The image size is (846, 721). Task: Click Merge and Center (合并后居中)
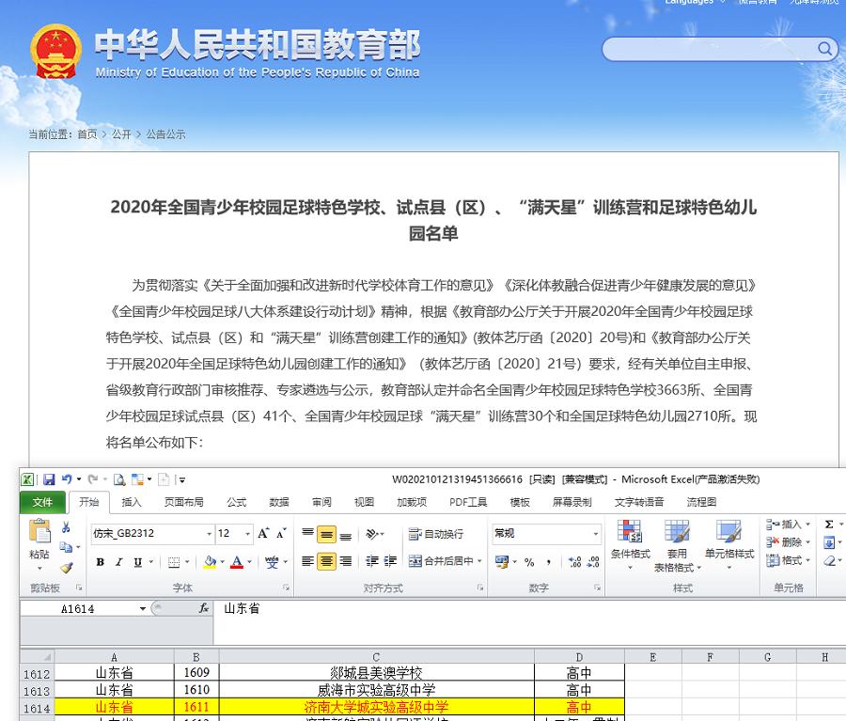tap(441, 561)
